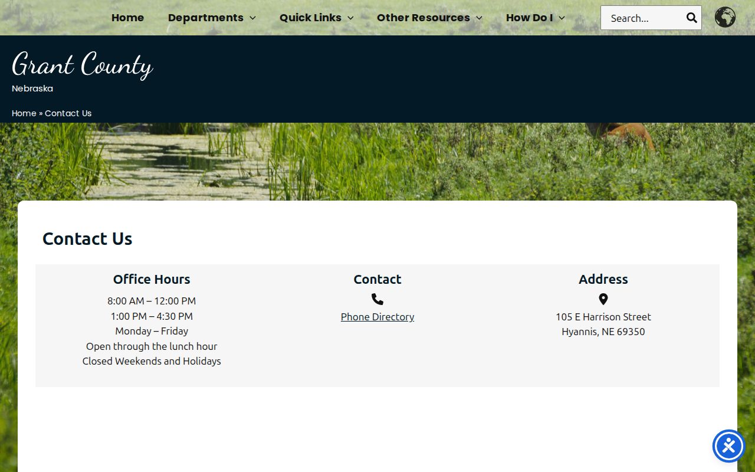Image resolution: width=755 pixels, height=472 pixels.
Task: Open the accessibility widget button
Action: coord(729,446)
